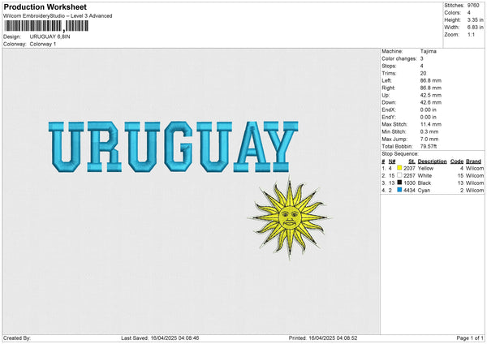This screenshot has width=487, height=344.
Task: Click the Colorway 1 value
Action: click(43, 44)
